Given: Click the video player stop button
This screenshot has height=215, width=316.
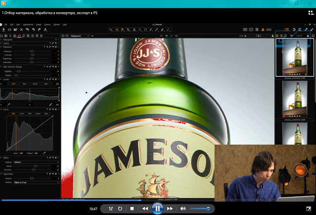Looking at the screenshot, I should point(132,209).
